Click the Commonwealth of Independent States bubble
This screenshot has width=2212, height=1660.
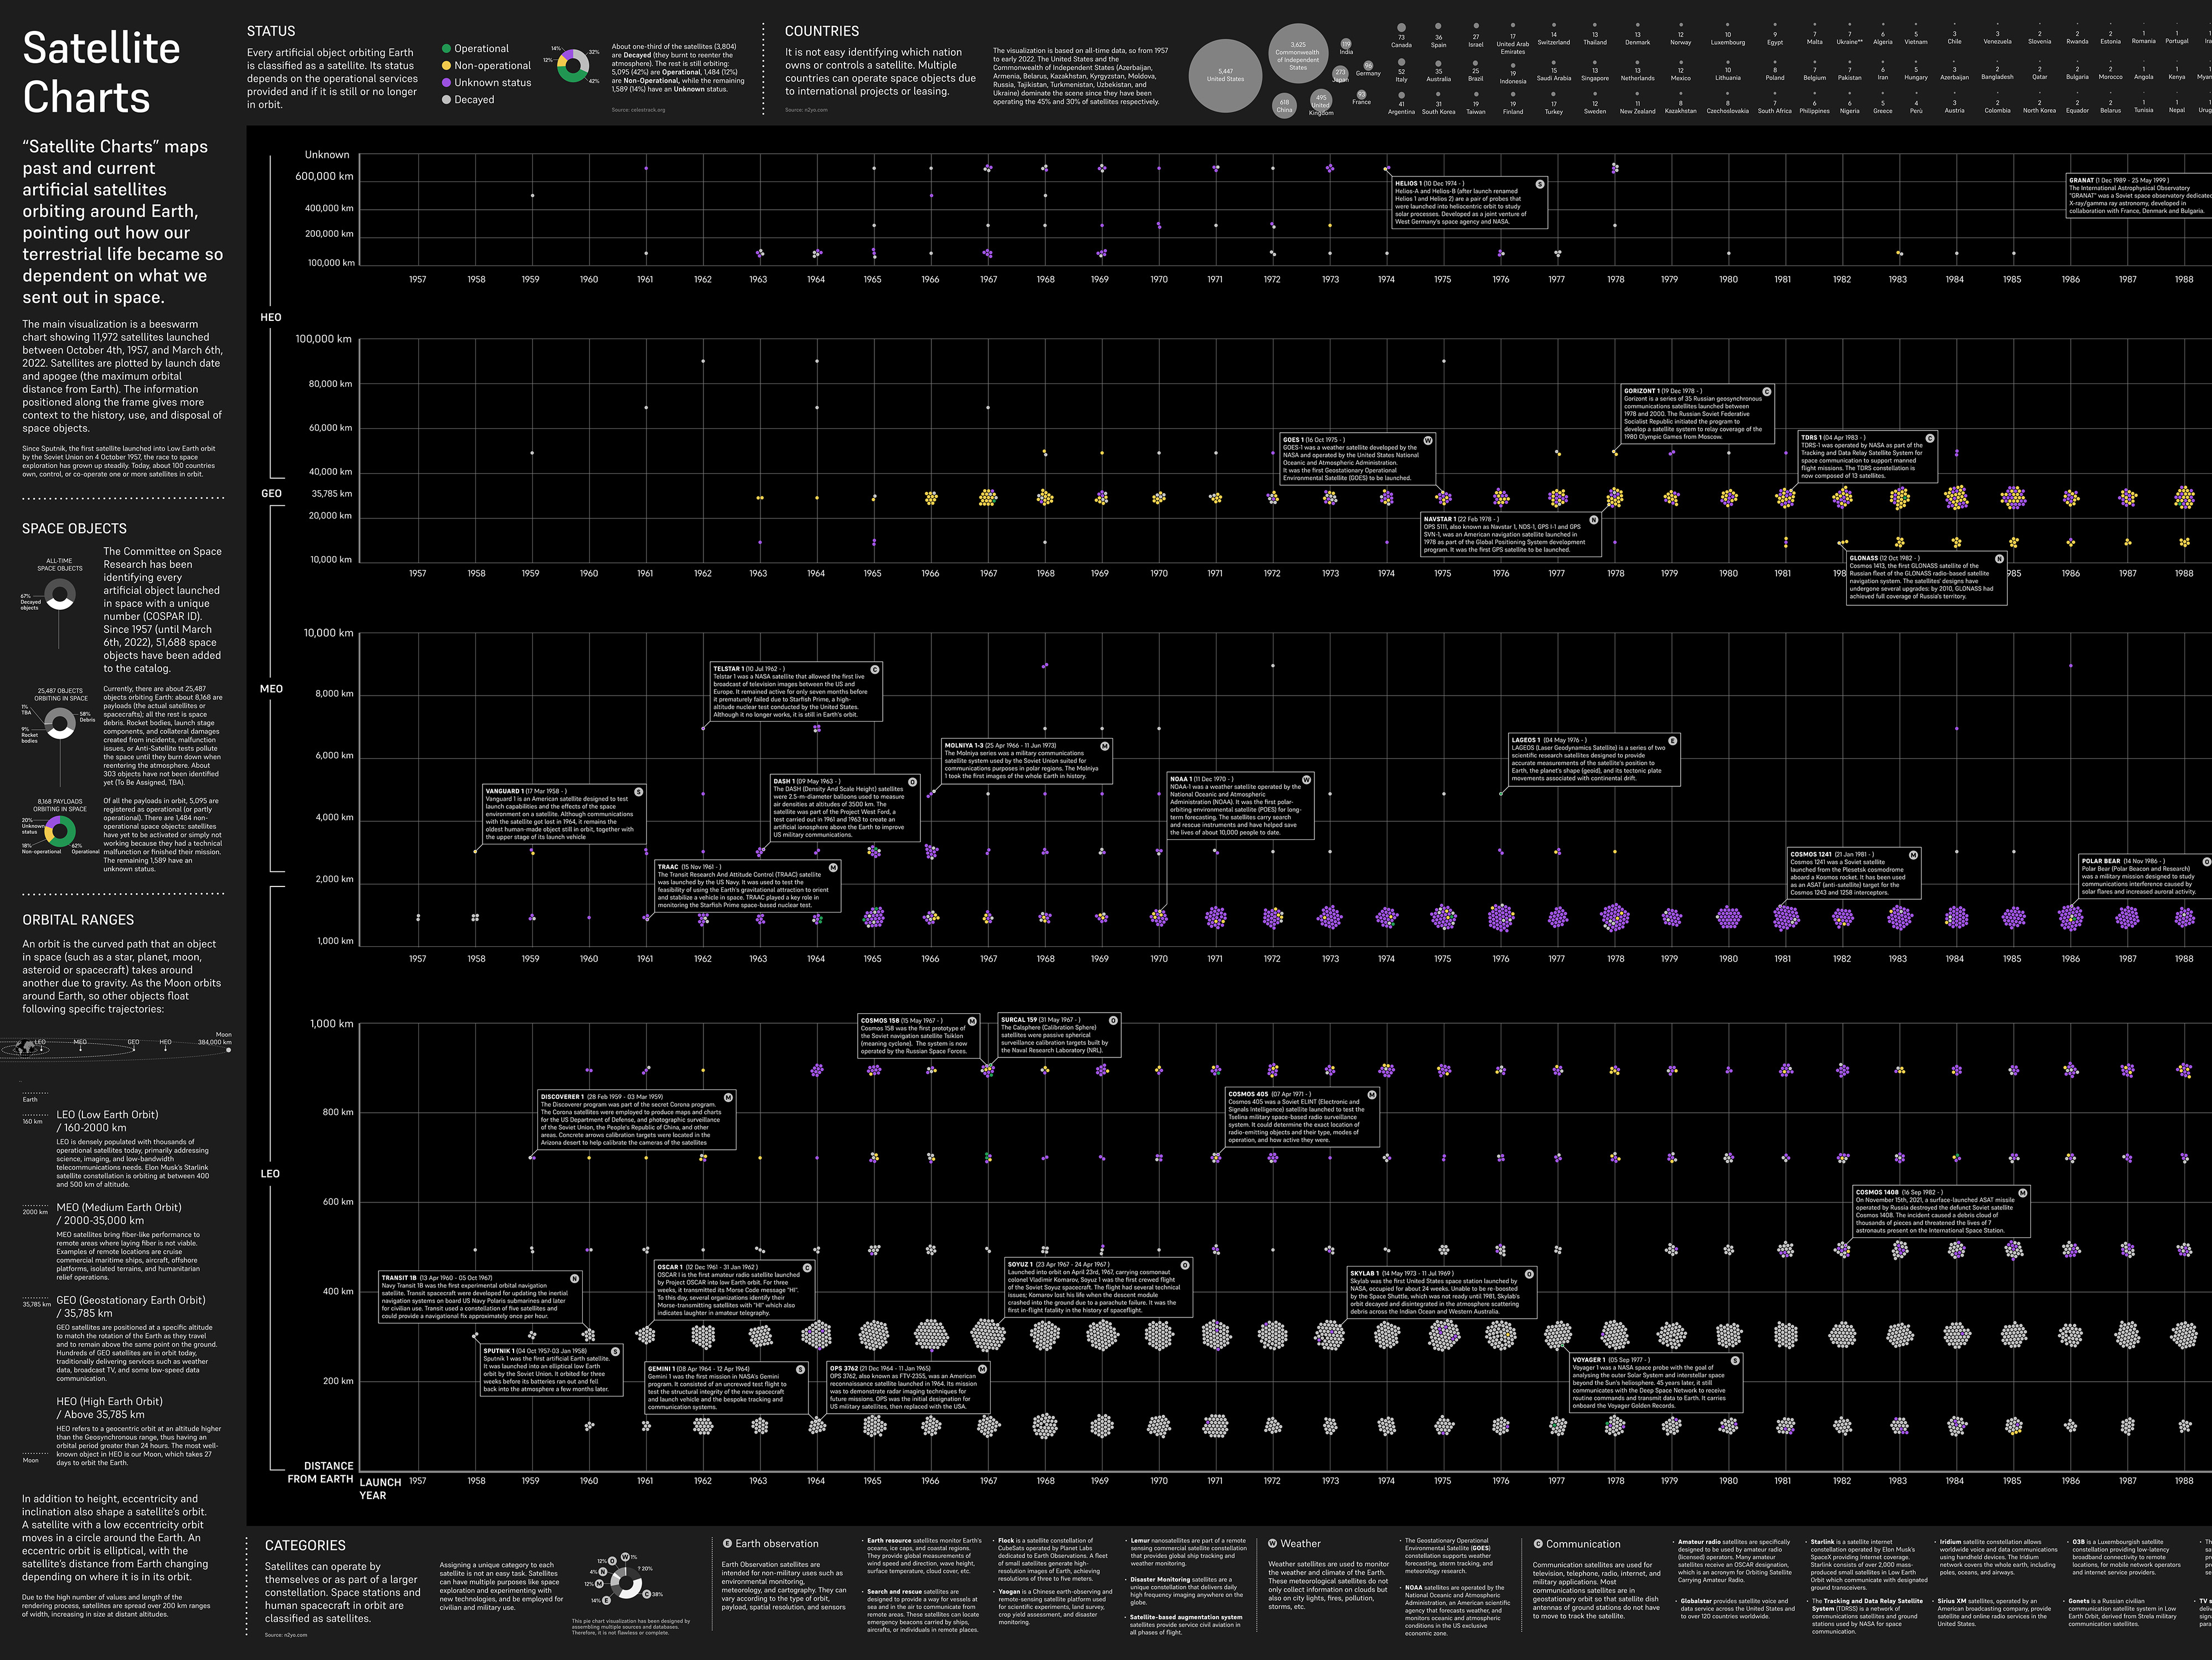(1297, 53)
